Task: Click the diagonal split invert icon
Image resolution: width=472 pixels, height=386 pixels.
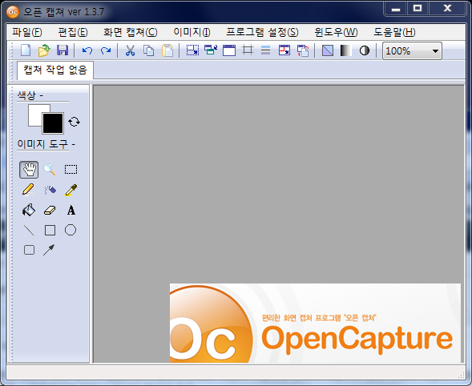Action: tap(328, 50)
